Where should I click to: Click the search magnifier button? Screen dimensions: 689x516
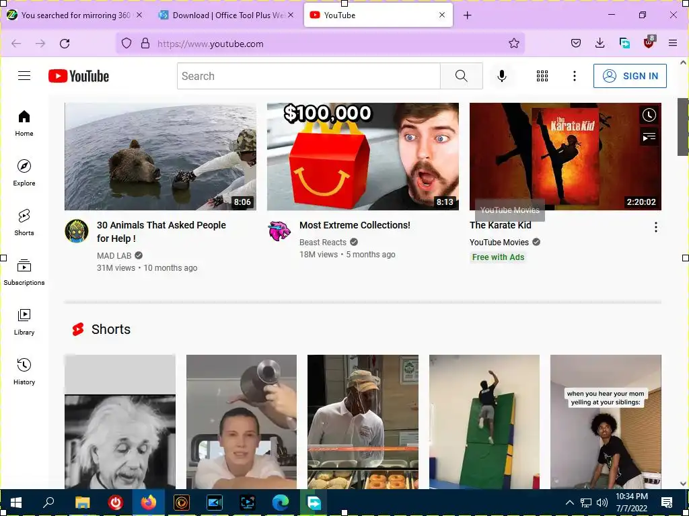(x=462, y=76)
